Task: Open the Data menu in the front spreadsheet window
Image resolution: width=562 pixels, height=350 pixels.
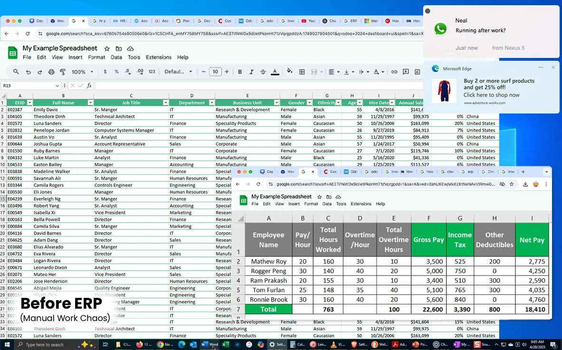Action: click(x=327, y=204)
